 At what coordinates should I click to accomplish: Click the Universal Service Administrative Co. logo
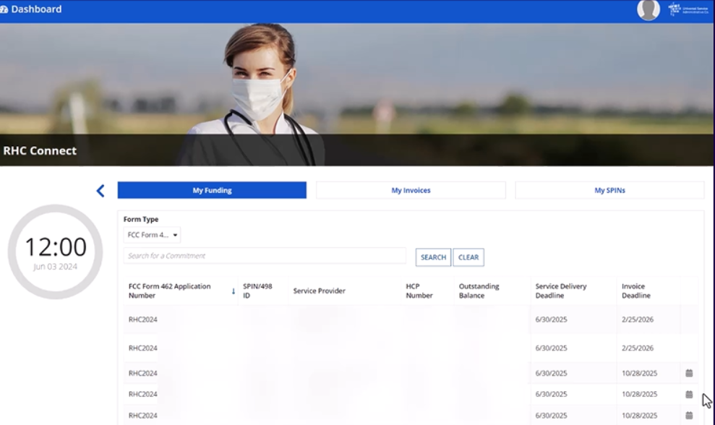pyautogui.click(x=688, y=9)
